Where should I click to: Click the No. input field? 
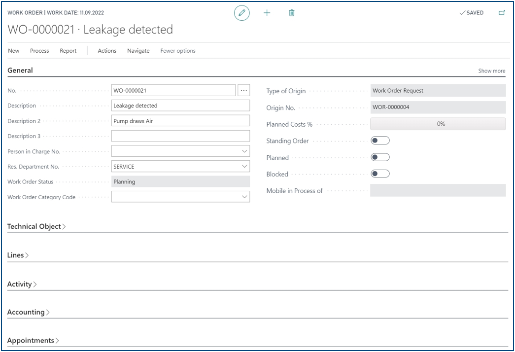(x=173, y=90)
